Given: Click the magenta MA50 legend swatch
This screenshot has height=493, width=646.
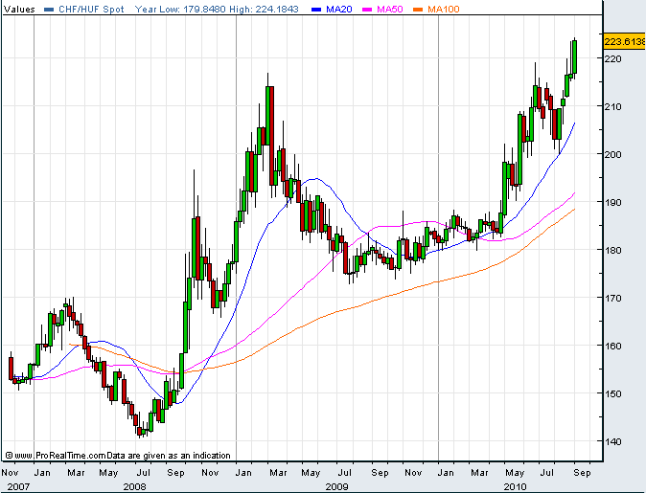Looking at the screenshot, I should click(x=367, y=10).
